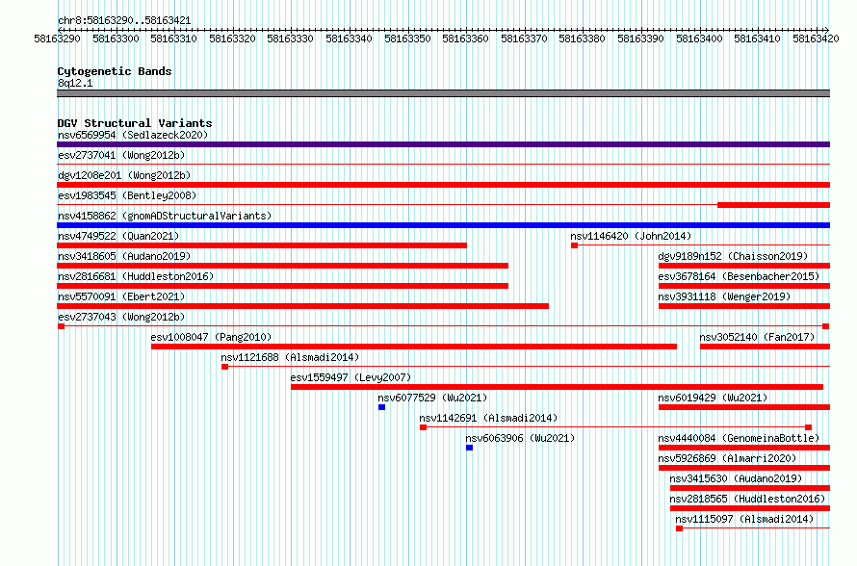Click ruler position 58163380
The image size is (857, 566).
582,39
